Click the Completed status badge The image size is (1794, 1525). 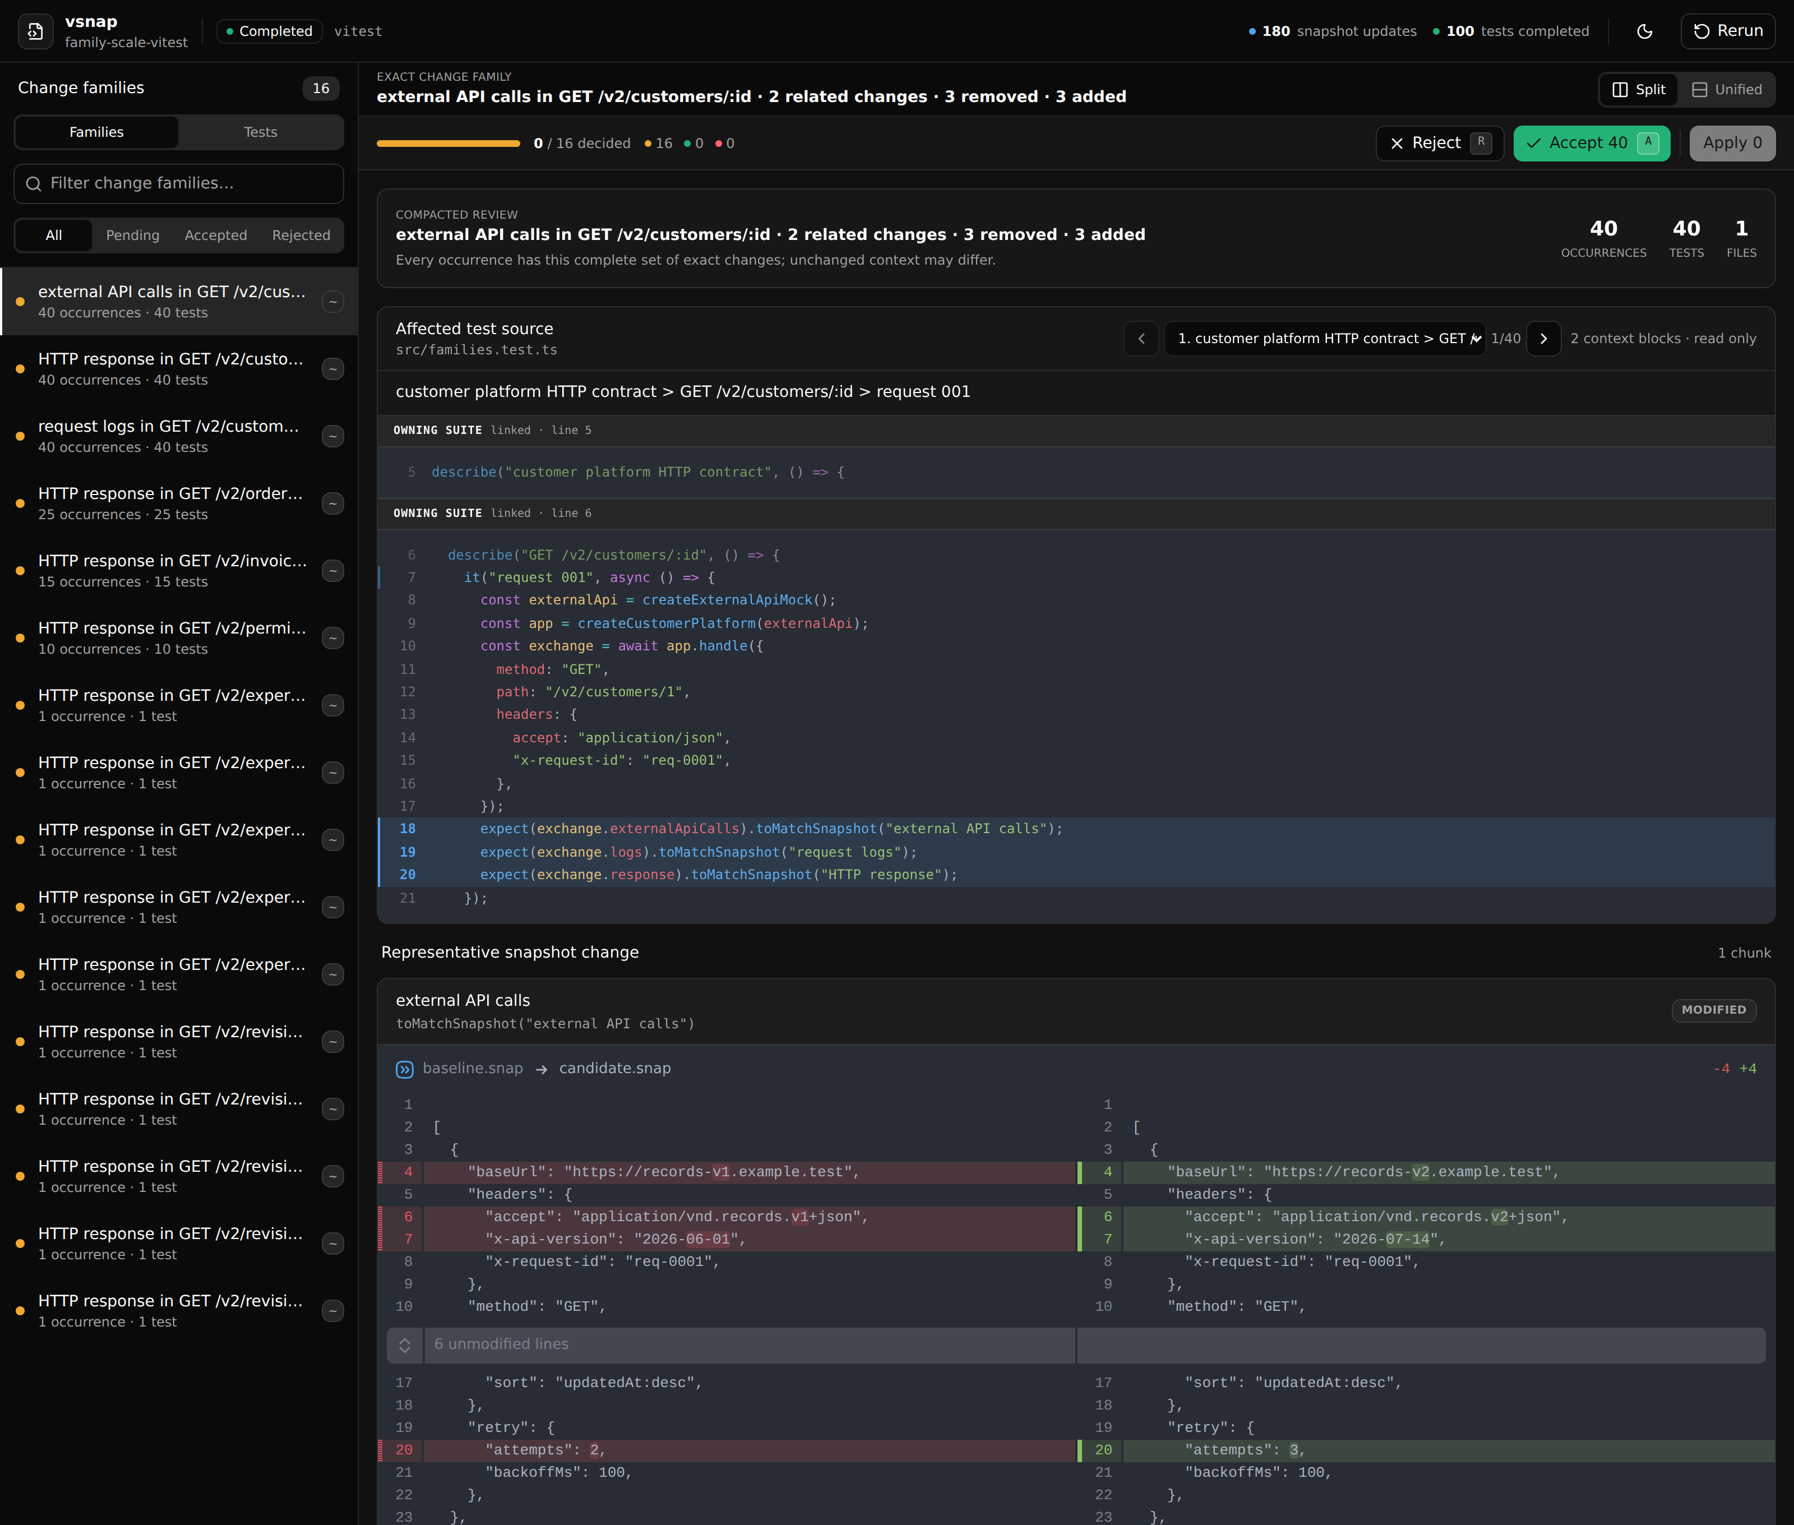(269, 31)
